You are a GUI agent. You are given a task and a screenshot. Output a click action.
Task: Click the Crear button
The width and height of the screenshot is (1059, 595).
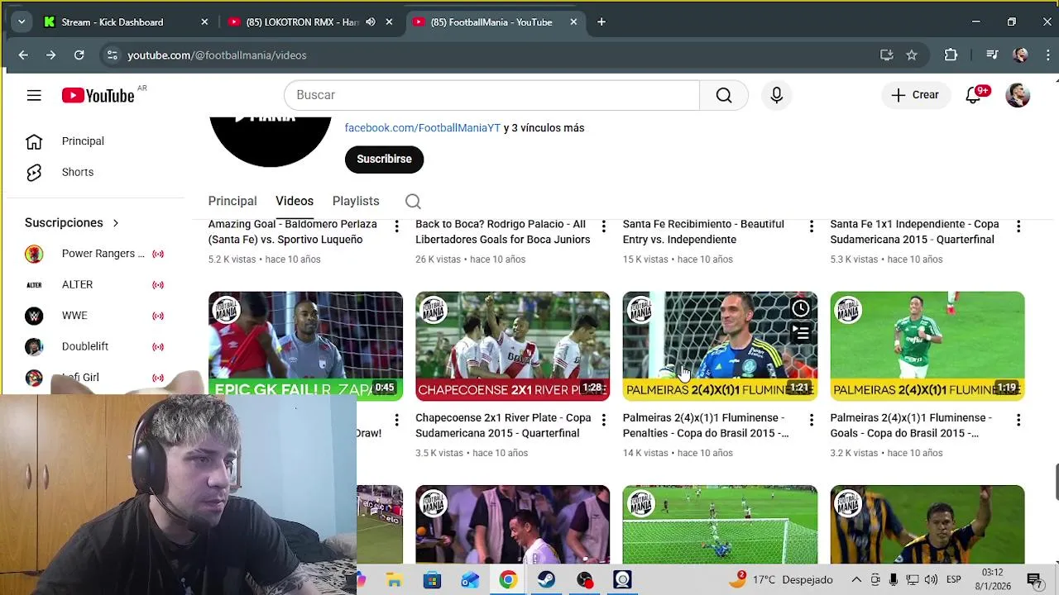tap(915, 95)
